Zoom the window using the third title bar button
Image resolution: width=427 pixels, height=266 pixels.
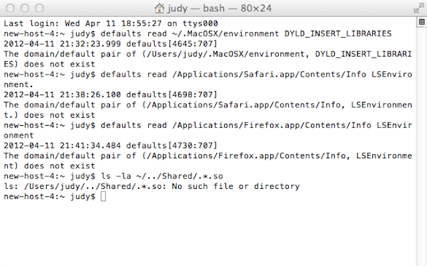[39, 8]
